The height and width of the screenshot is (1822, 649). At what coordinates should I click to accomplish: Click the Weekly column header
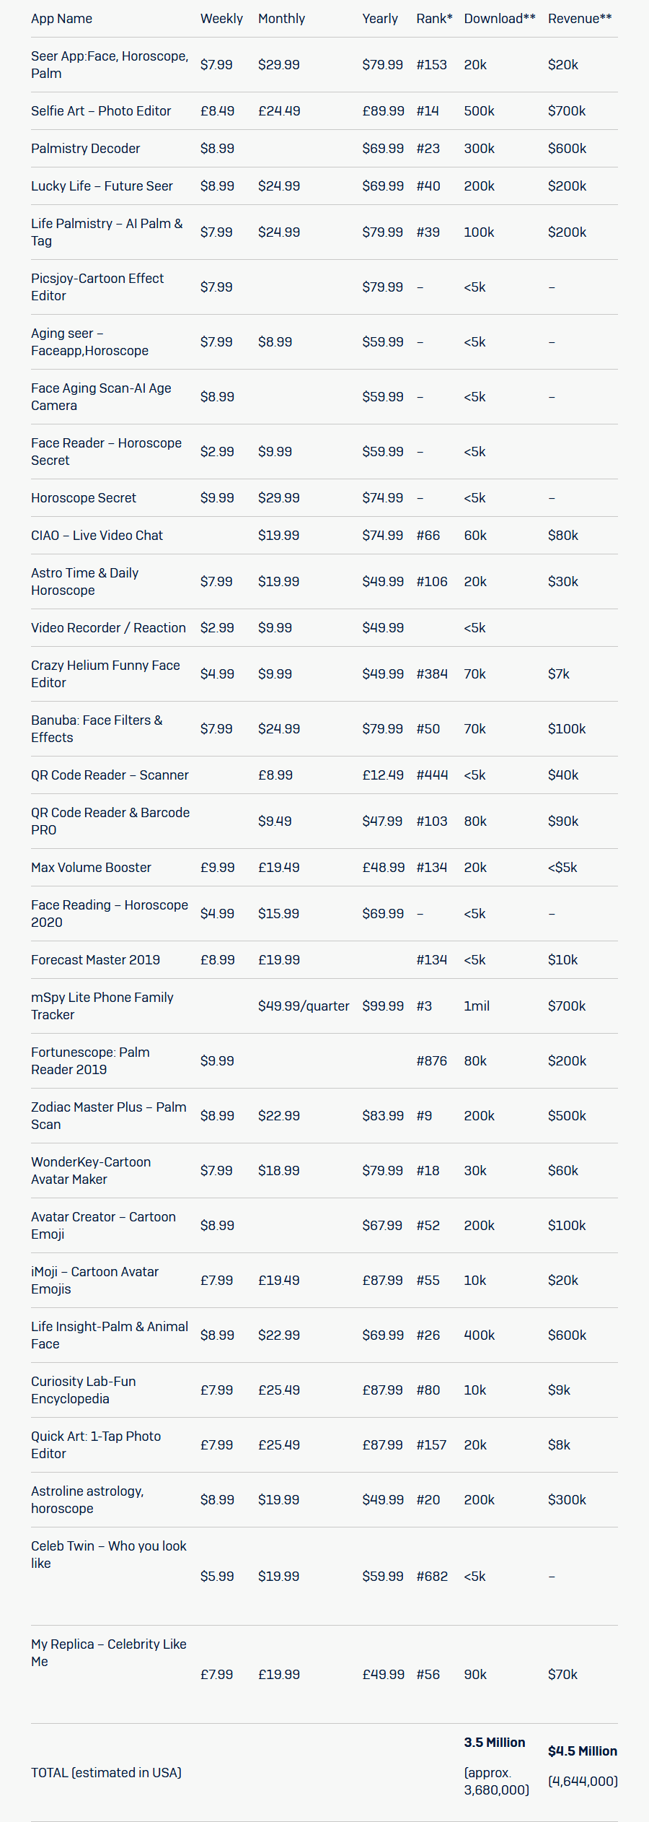coord(221,19)
